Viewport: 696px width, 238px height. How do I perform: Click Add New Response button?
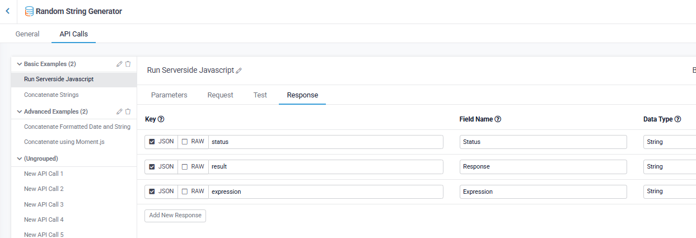(175, 216)
